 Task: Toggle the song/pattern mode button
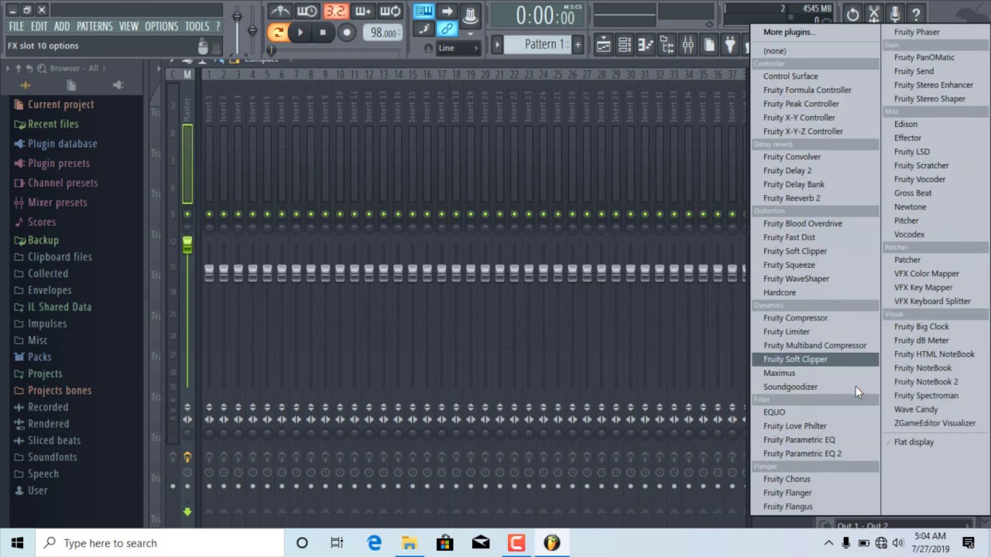(x=278, y=32)
